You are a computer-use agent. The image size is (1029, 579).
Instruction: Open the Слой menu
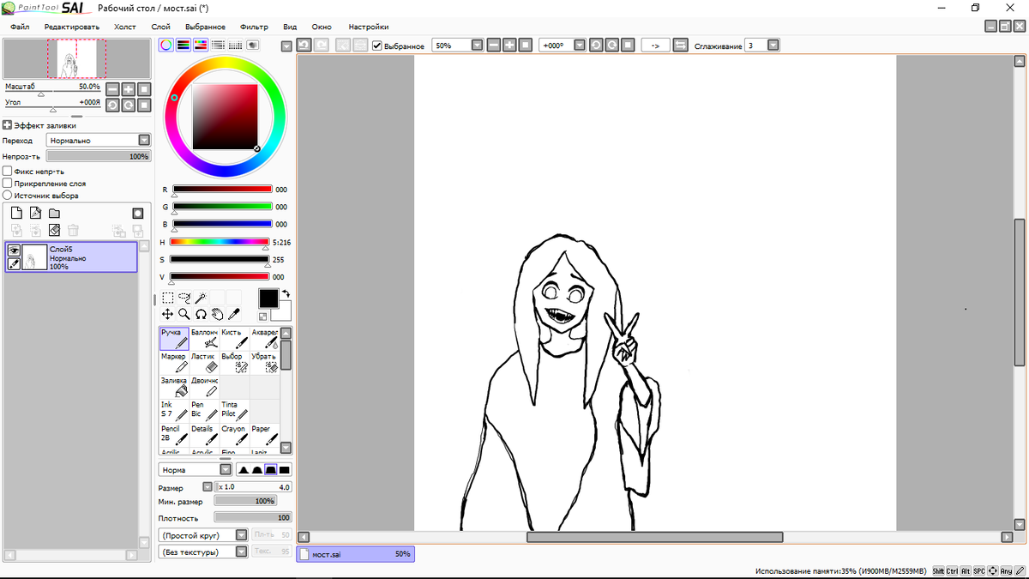tap(160, 27)
